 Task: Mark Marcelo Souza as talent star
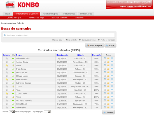(x=7, y=62)
